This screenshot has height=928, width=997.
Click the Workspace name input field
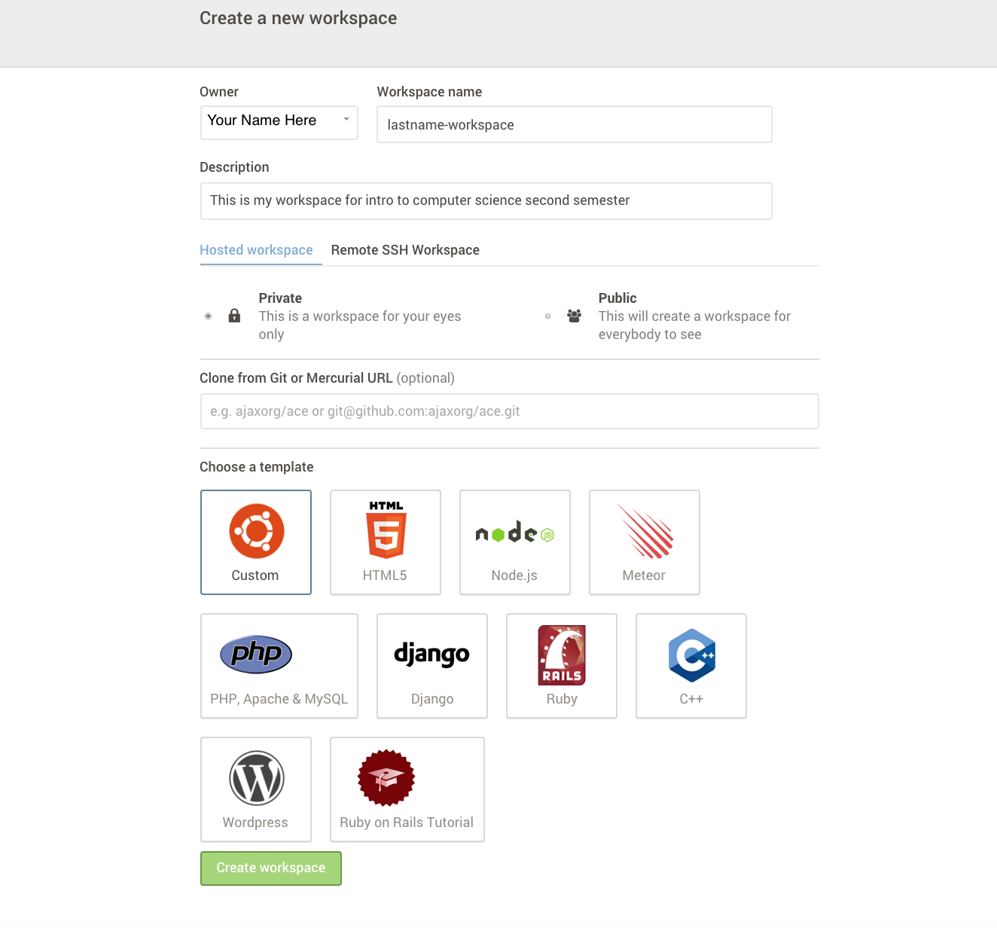[x=574, y=125]
